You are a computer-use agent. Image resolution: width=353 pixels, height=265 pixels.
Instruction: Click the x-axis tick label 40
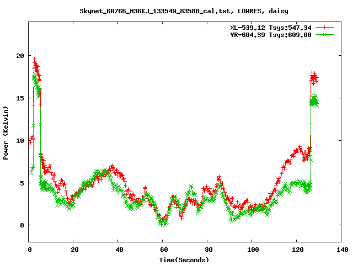click(120, 250)
